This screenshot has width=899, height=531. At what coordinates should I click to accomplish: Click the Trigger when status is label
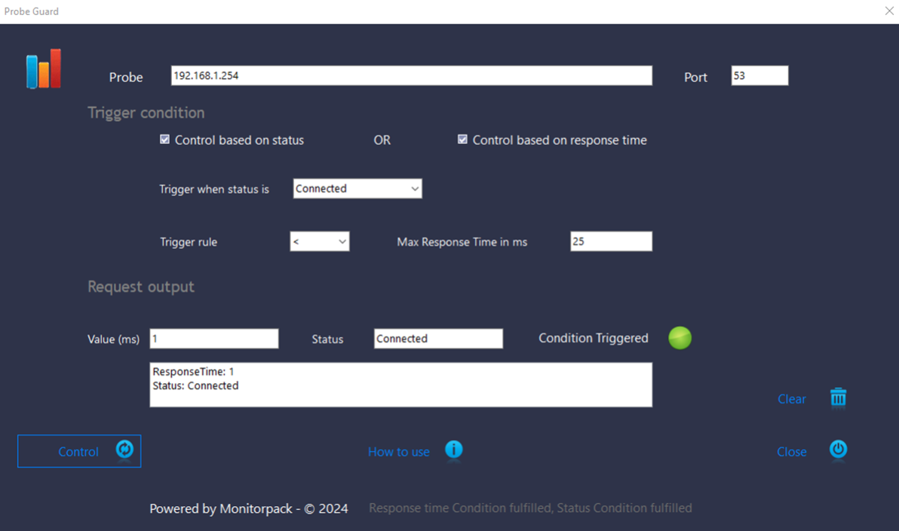[x=214, y=189]
